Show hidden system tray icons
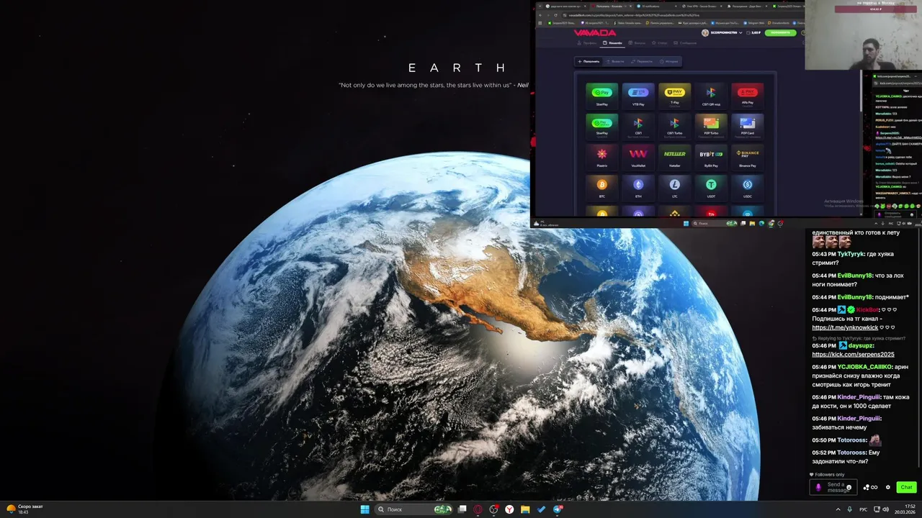Viewport: 922px width, 518px height. point(838,509)
